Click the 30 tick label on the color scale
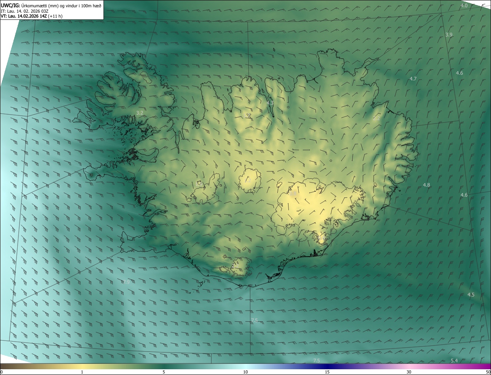This screenshot has width=491, height=375. pos(409,372)
